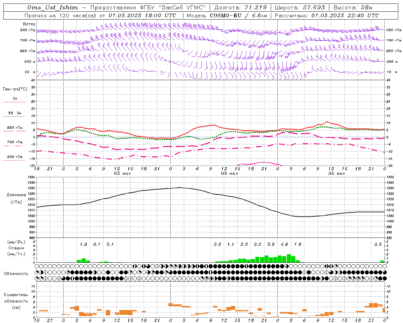Click the Td 2м dew point legend entry

(15, 113)
